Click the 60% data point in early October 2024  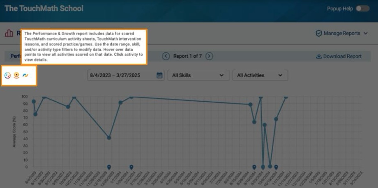[265, 125]
